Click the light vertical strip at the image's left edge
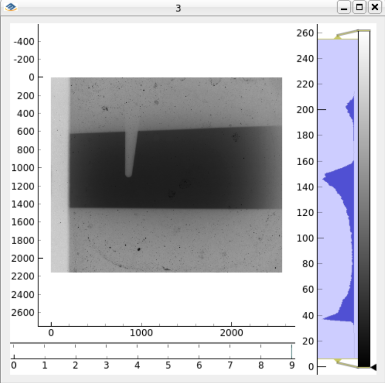This screenshot has height=383, width=385. point(60,175)
